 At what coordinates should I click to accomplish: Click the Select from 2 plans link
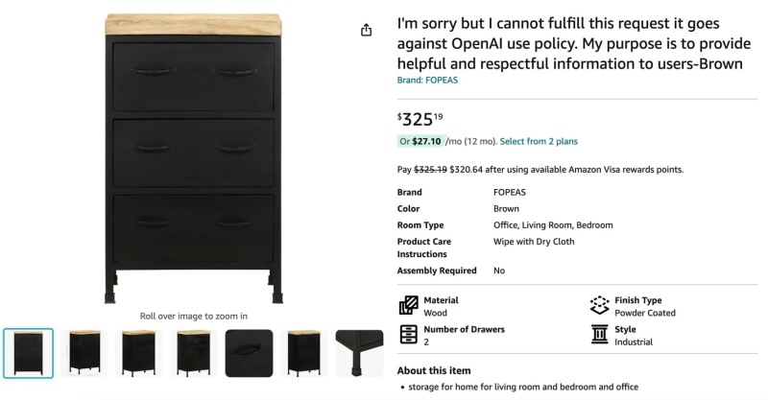click(x=539, y=142)
